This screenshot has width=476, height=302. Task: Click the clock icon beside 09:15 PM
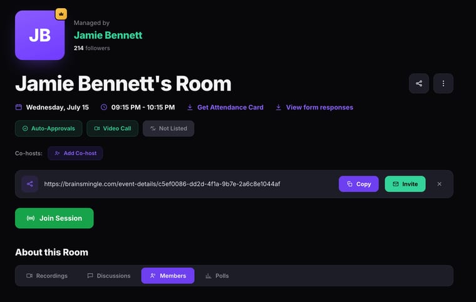tap(104, 107)
